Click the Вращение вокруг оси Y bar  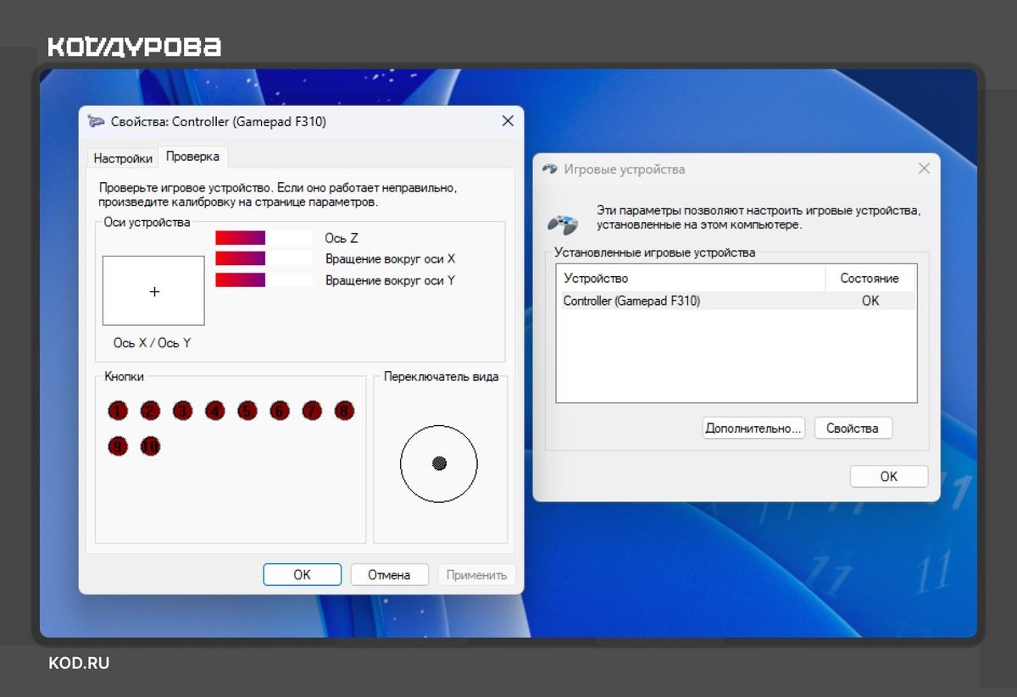[264, 279]
